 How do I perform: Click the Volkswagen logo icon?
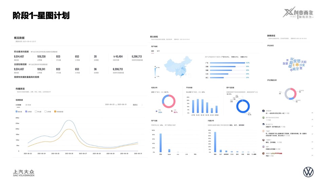pos(308,172)
